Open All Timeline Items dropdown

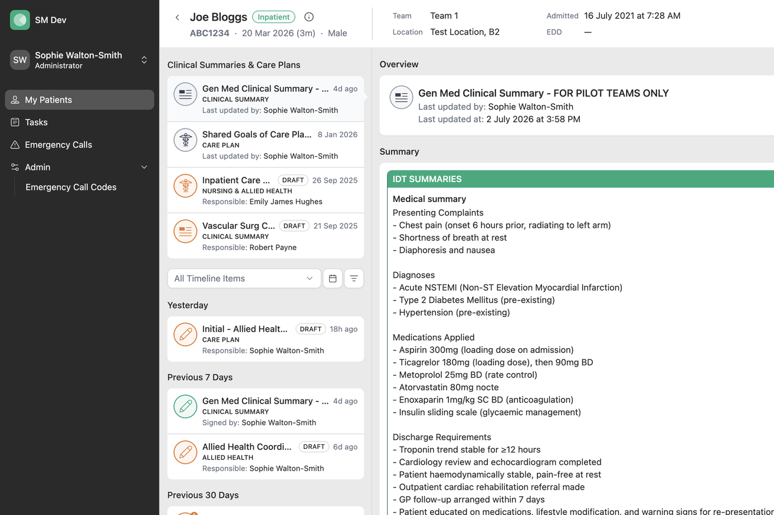click(x=244, y=279)
